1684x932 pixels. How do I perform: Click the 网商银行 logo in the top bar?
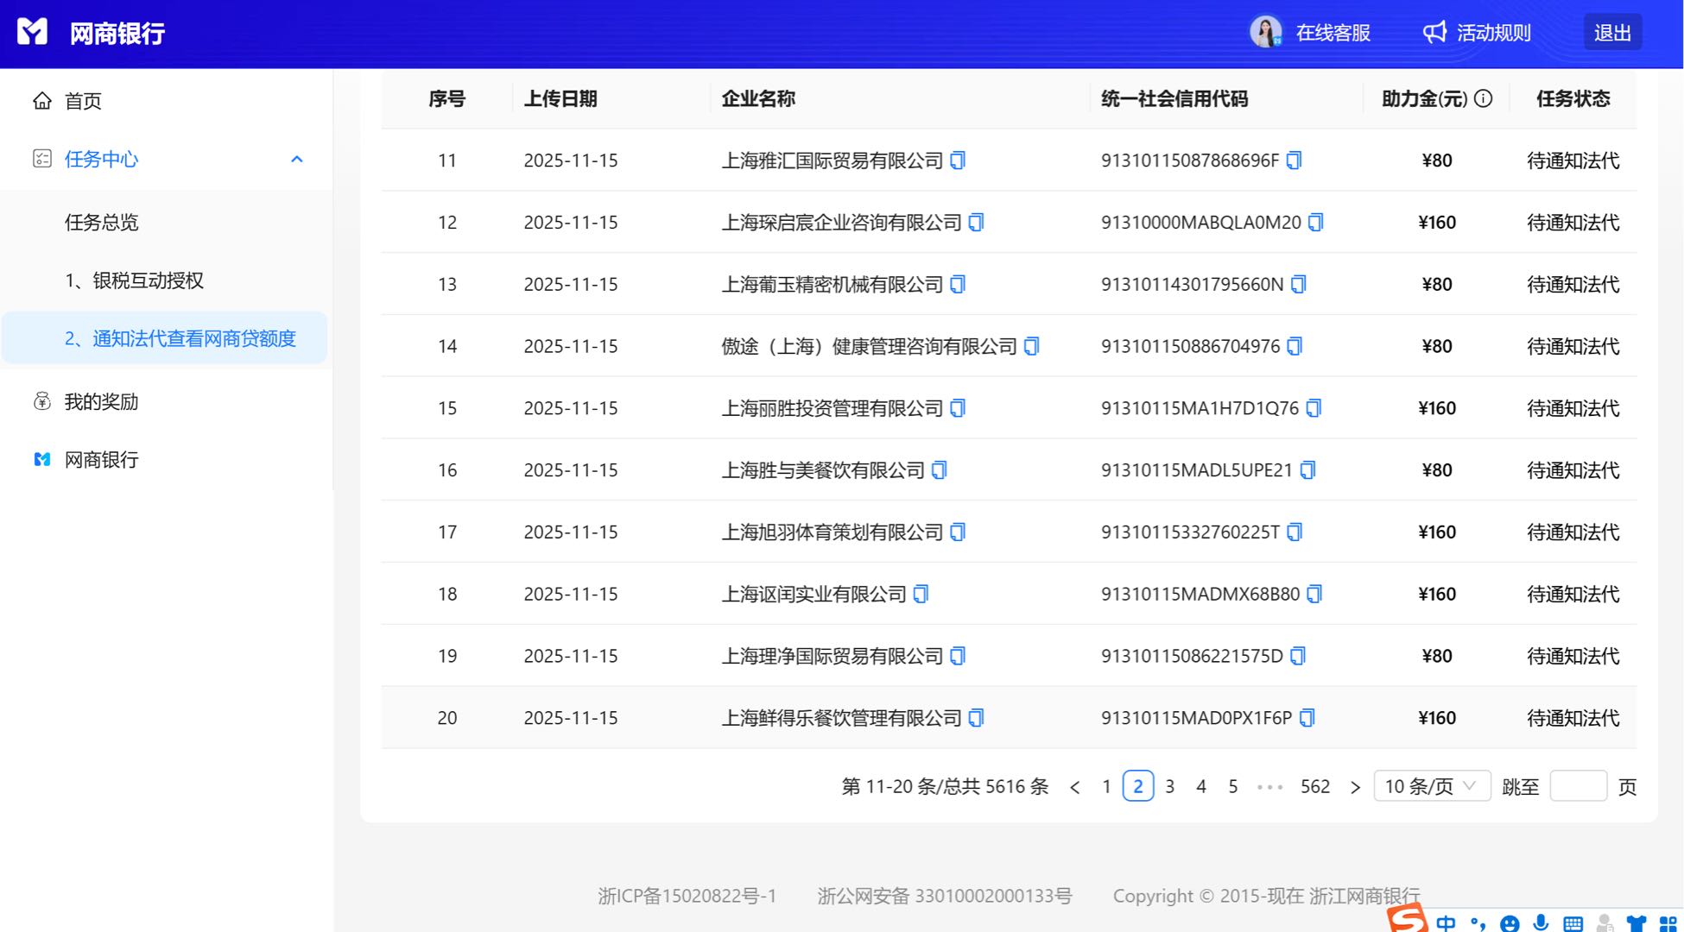pyautogui.click(x=90, y=31)
